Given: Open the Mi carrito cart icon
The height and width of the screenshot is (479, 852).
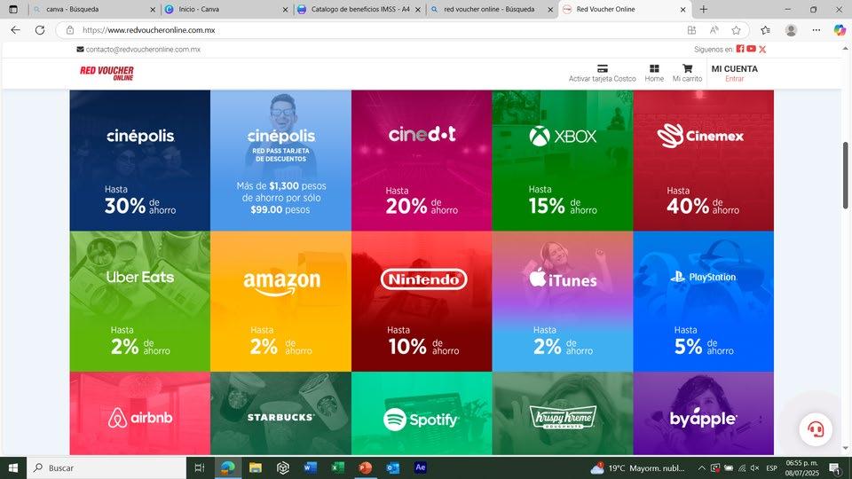Looking at the screenshot, I should click(x=687, y=68).
